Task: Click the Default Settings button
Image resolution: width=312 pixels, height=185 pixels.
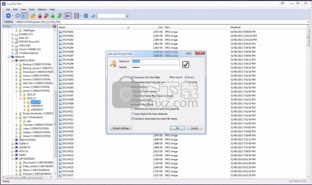Action: [121, 128]
